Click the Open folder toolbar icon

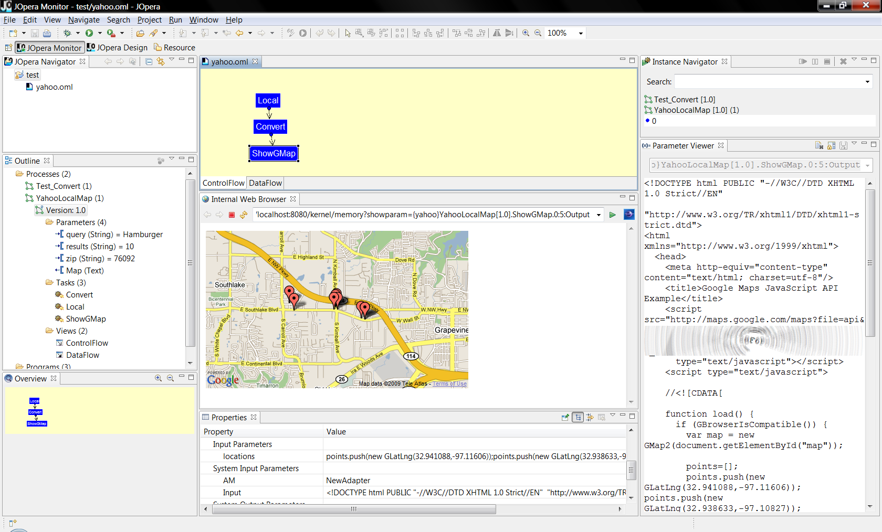click(140, 33)
